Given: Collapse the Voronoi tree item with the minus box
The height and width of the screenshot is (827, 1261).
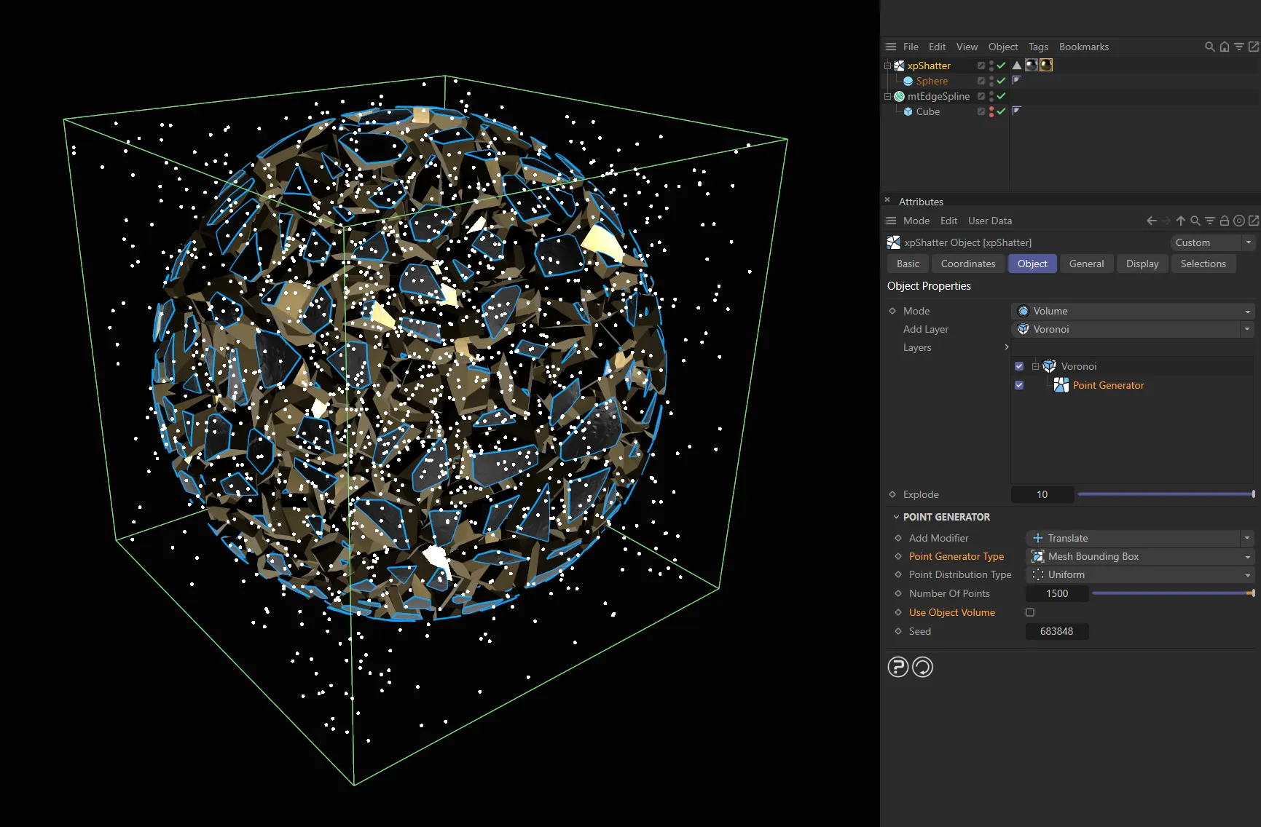Looking at the screenshot, I should pos(1034,366).
